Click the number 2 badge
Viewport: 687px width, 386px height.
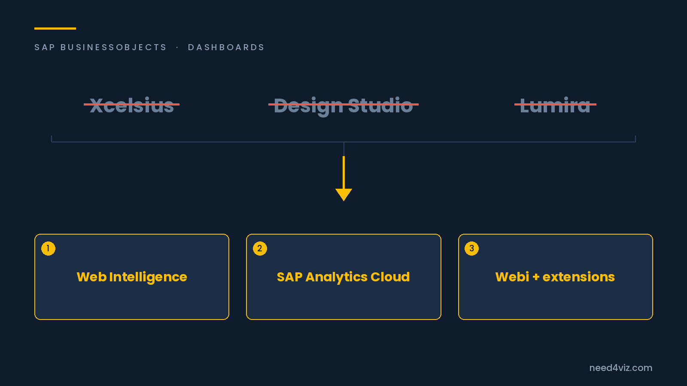point(260,248)
